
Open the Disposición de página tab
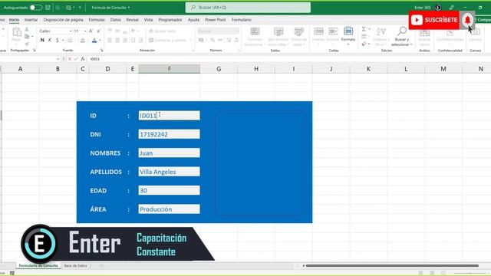click(63, 20)
